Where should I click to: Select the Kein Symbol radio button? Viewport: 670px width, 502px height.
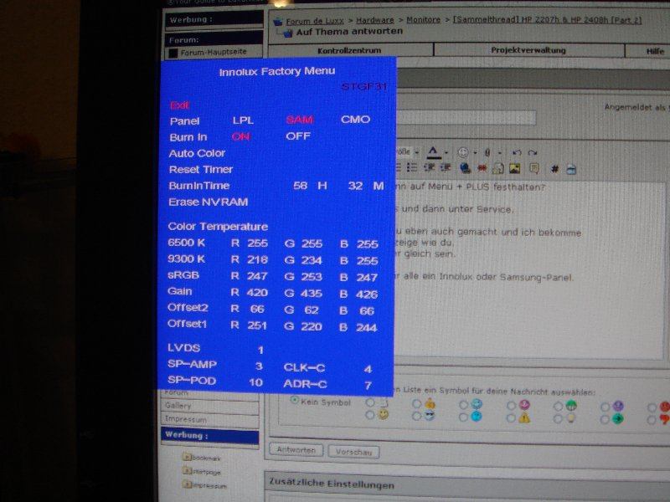(294, 401)
